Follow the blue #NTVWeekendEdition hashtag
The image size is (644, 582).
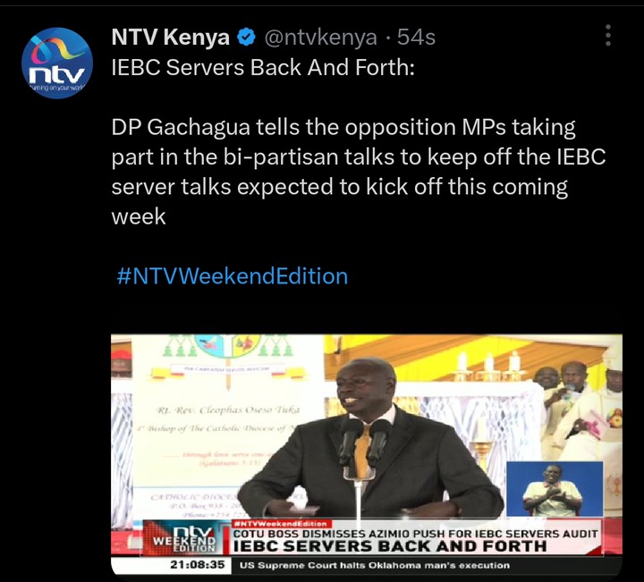(x=233, y=276)
